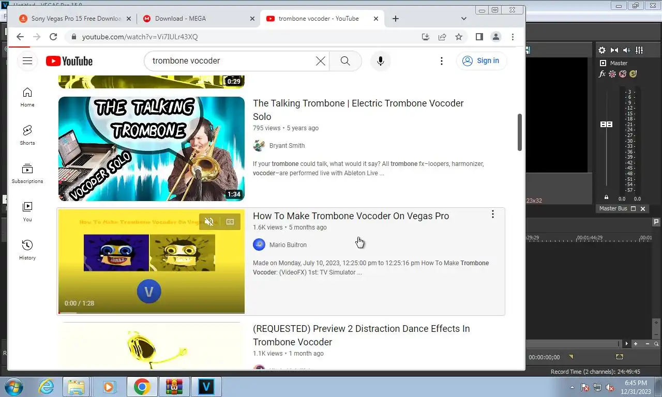Seek on the inline preview progress bar
Screen dimensions: 662x397
pyautogui.click(x=152, y=312)
